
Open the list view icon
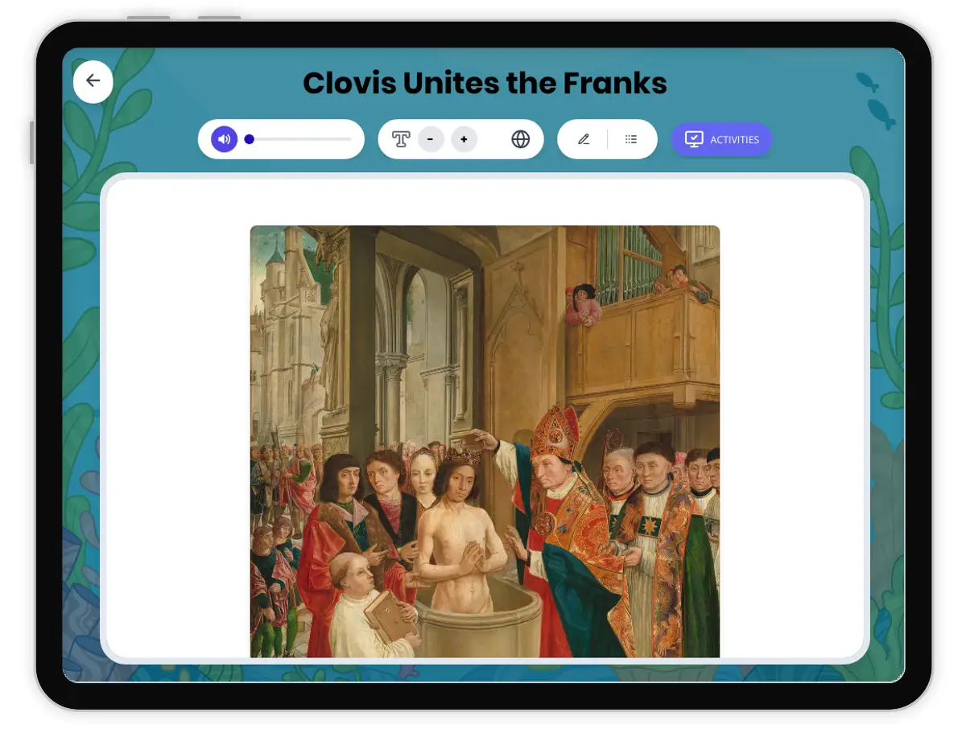click(x=631, y=139)
